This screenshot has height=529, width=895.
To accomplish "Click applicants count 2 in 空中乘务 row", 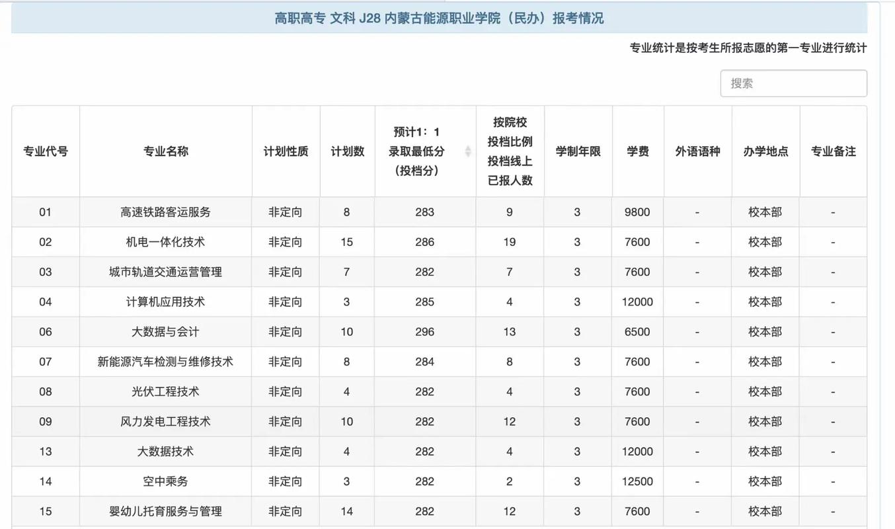I will (510, 481).
